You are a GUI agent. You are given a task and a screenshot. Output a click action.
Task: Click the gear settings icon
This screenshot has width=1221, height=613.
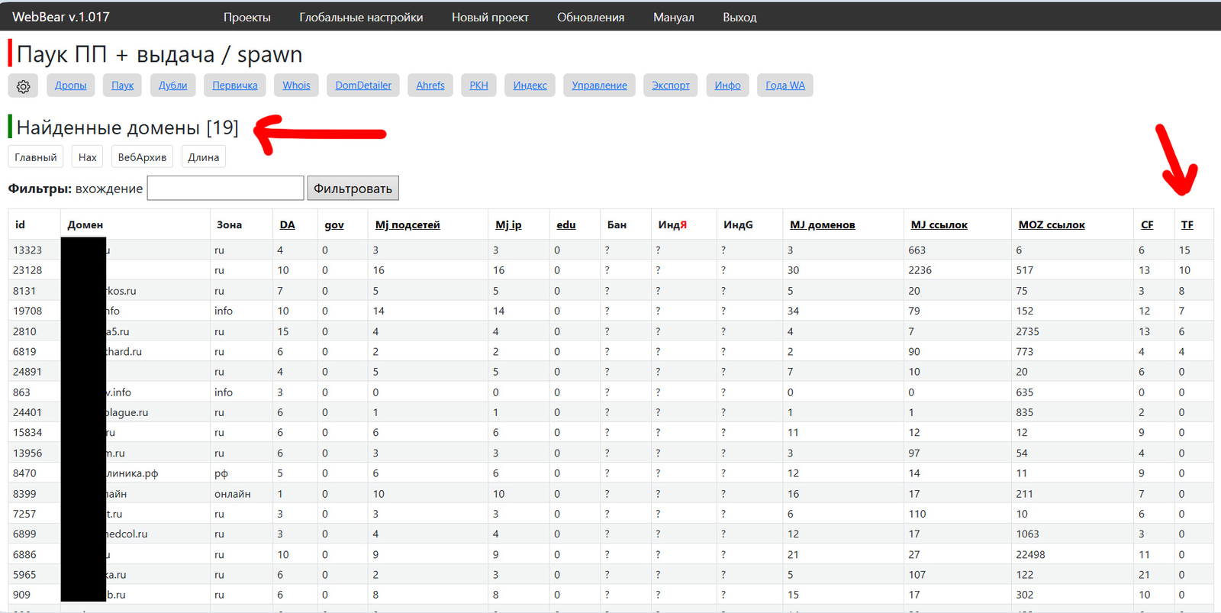tap(23, 86)
